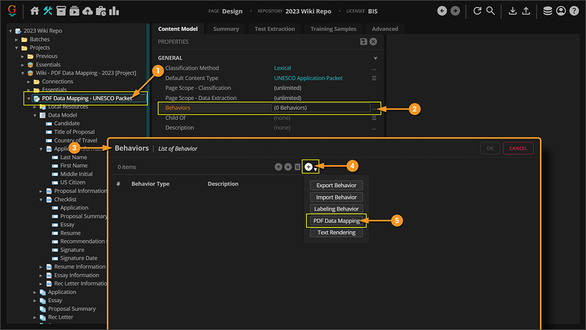Select the Proposal Summary tree item under Checklist
Screen dimensions: 586x330
tap(84, 216)
